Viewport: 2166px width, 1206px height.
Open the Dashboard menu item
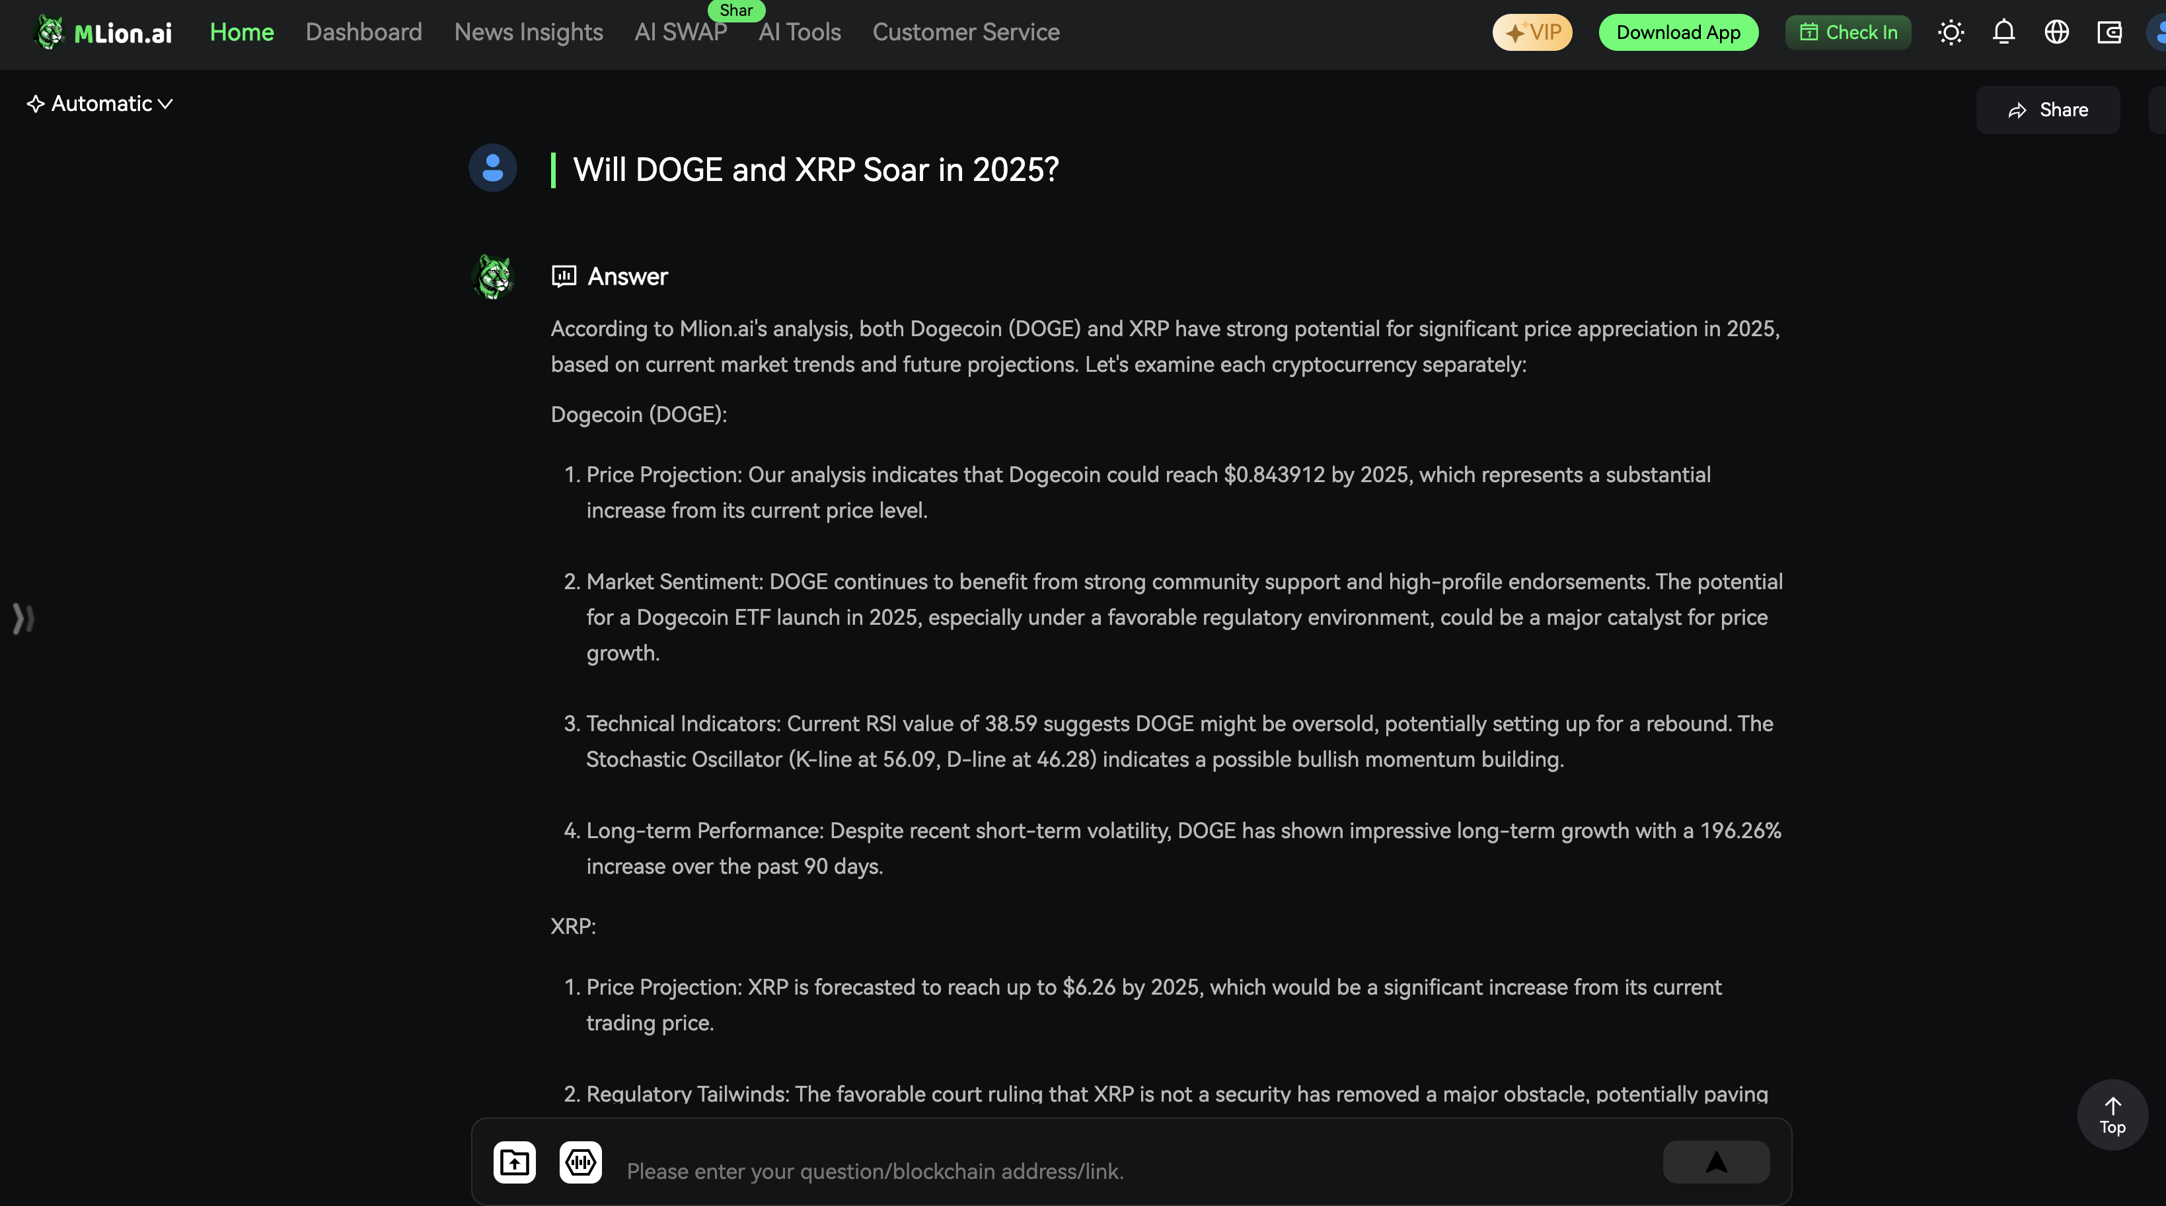(x=363, y=32)
